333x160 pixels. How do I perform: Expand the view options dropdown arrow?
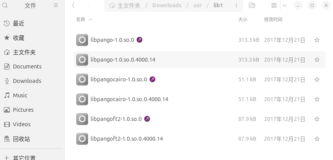pyautogui.click(x=285, y=6)
